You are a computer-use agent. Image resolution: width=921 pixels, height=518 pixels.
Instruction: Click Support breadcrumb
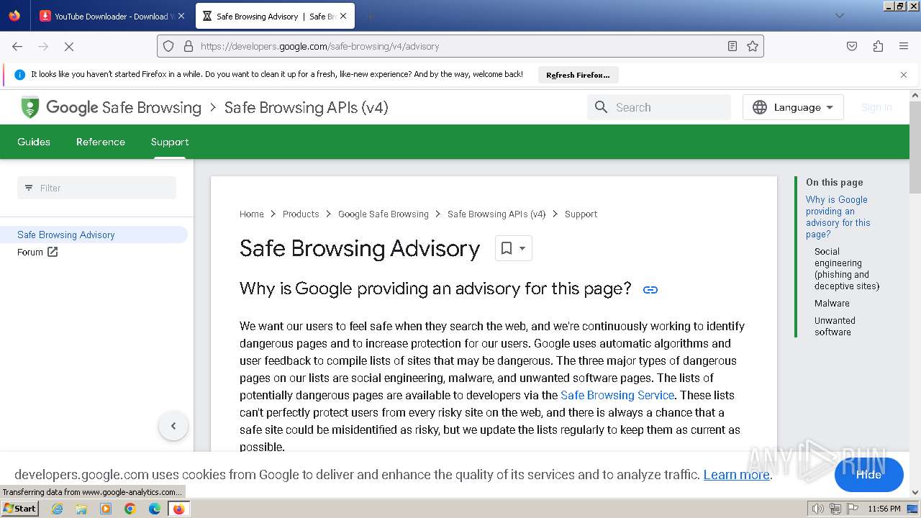pos(581,214)
